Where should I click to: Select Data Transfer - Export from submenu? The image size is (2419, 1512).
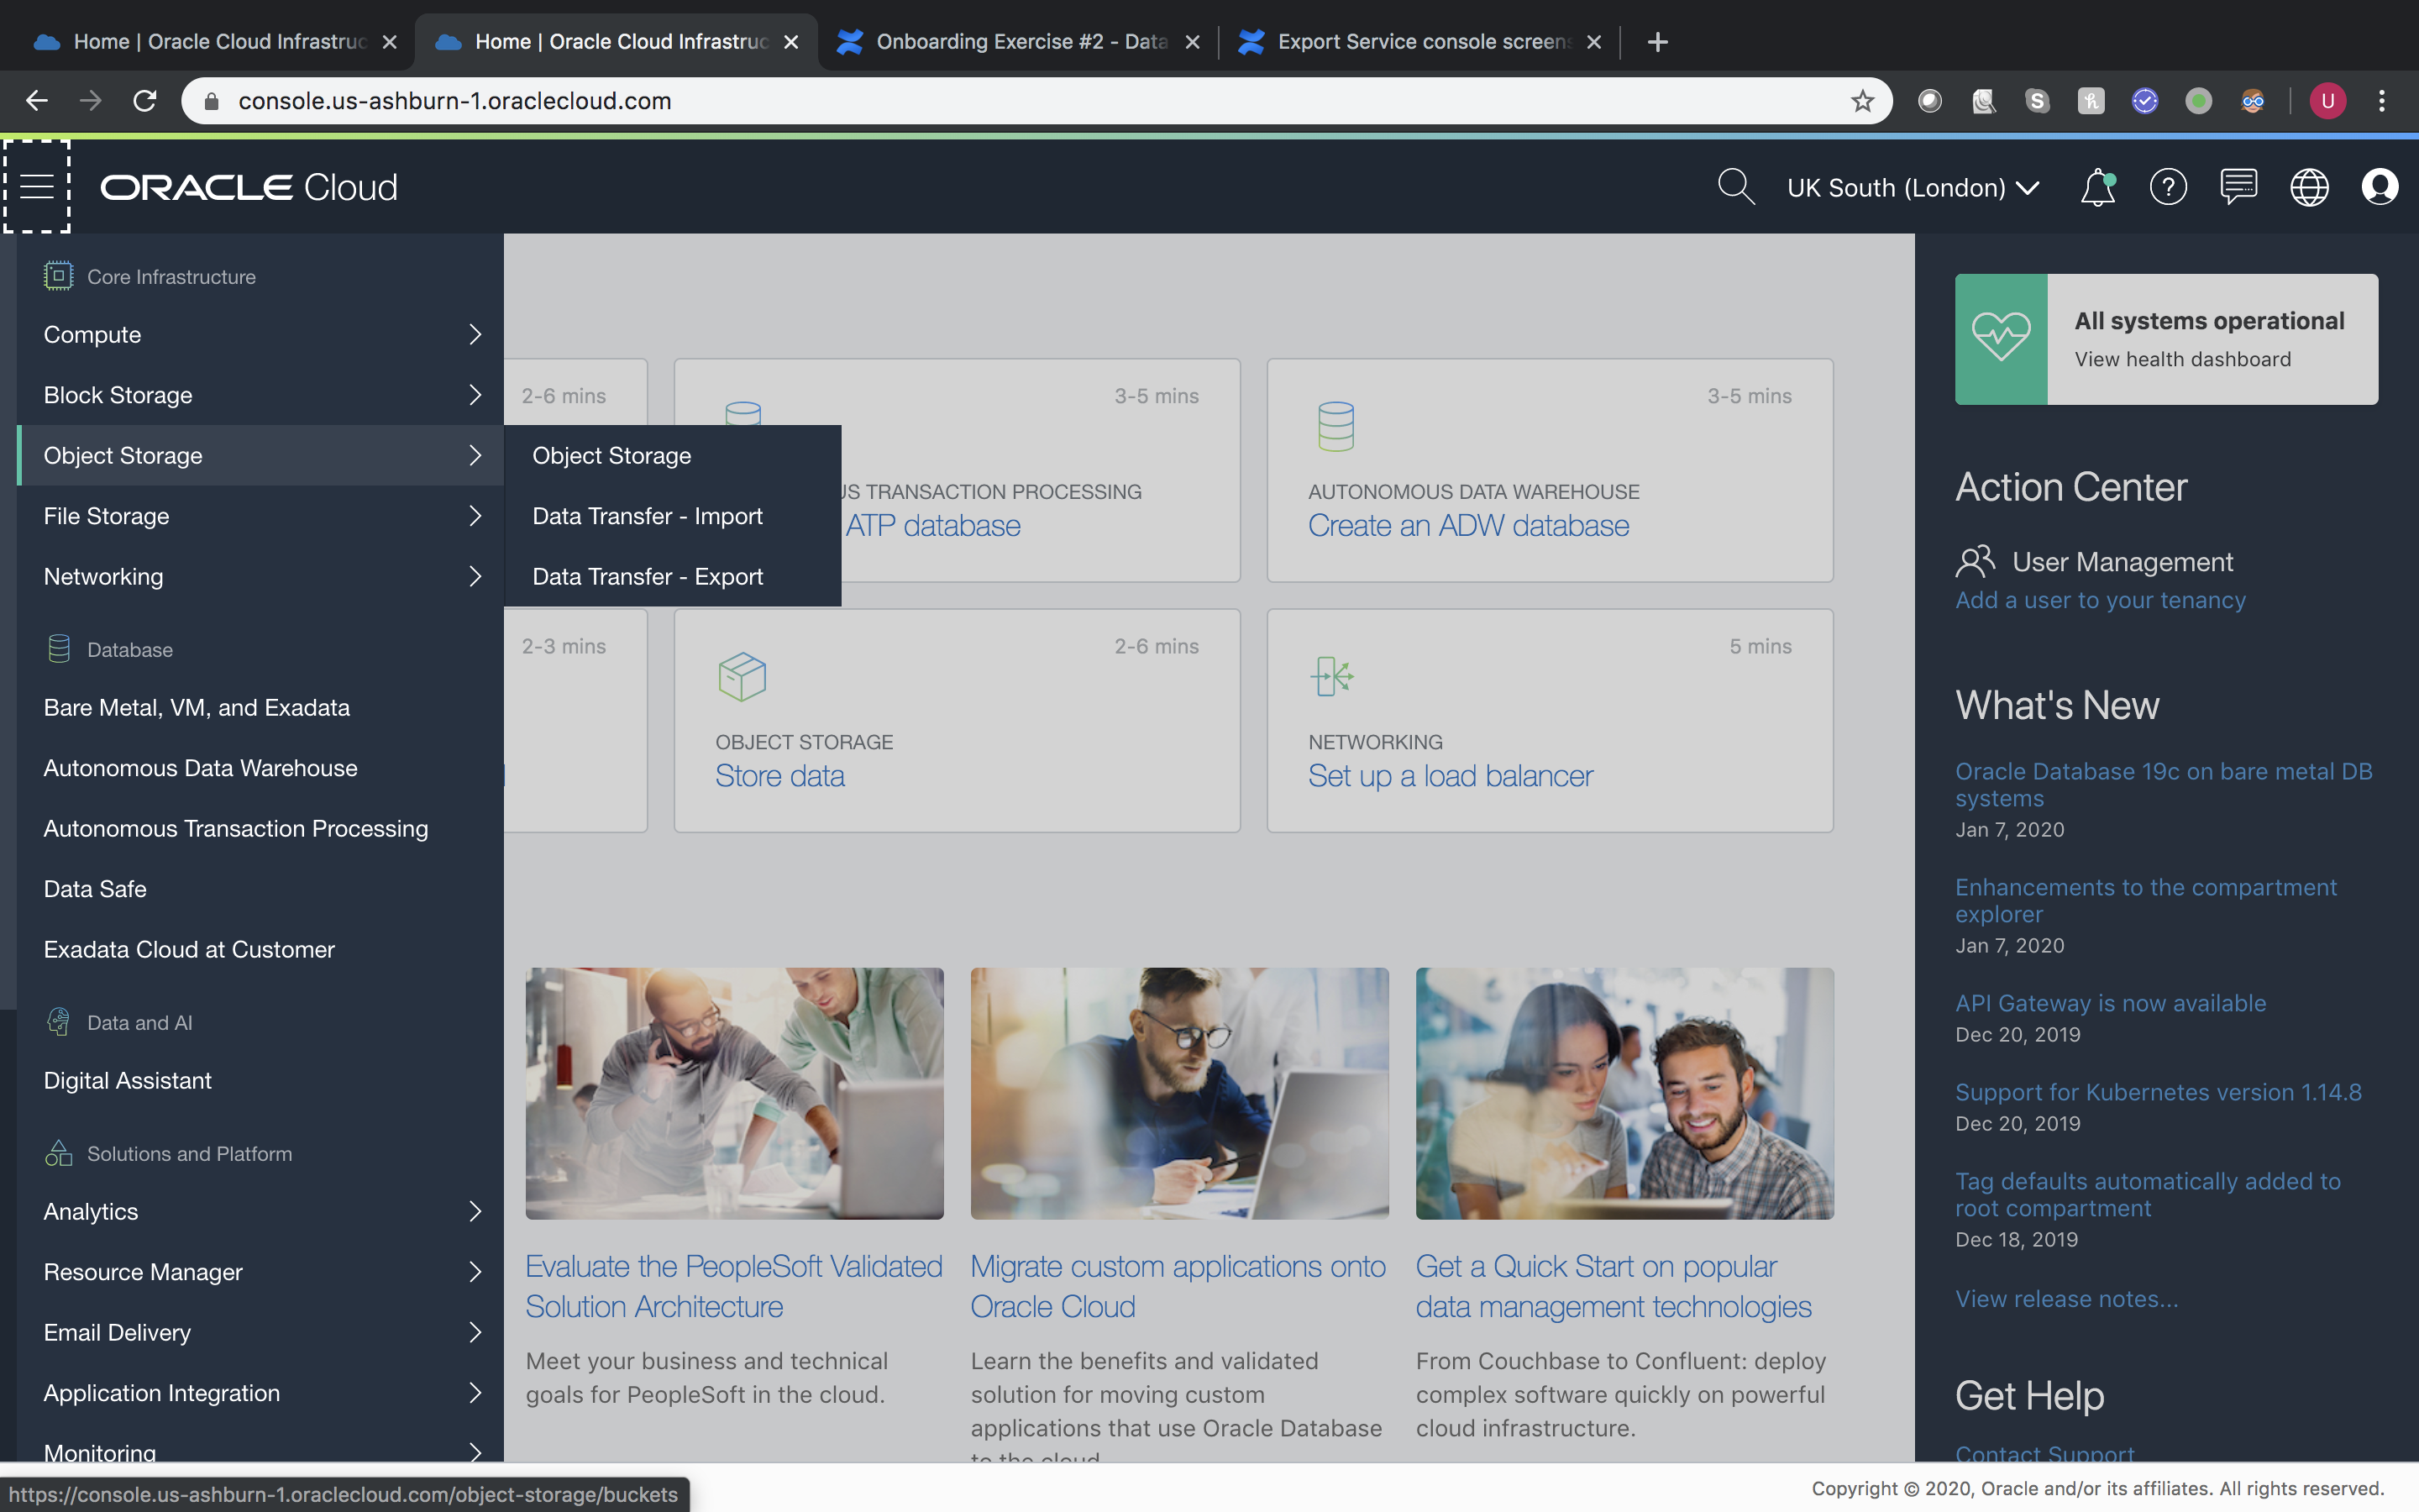coord(646,576)
